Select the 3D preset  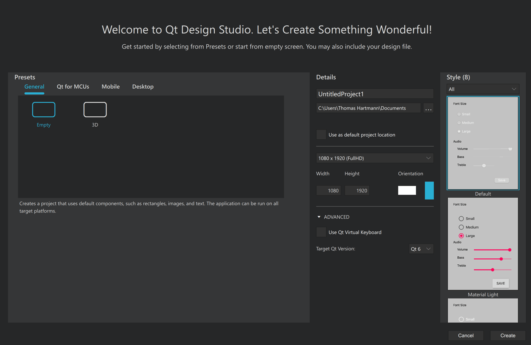pyautogui.click(x=95, y=109)
